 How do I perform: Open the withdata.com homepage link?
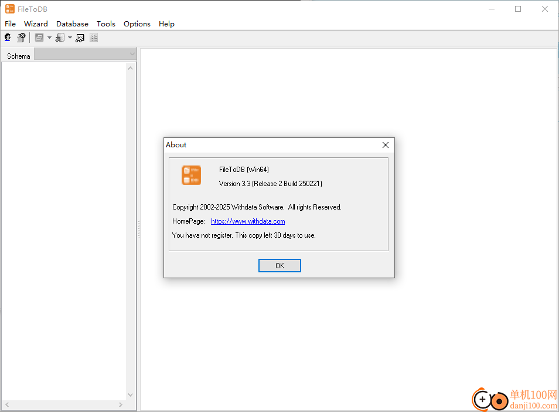tap(248, 221)
